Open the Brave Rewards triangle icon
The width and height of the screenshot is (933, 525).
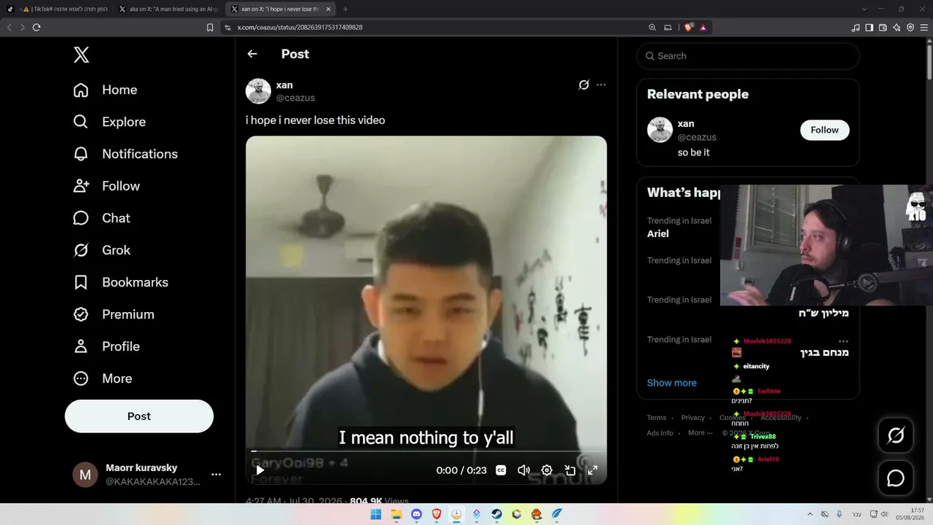tap(703, 28)
